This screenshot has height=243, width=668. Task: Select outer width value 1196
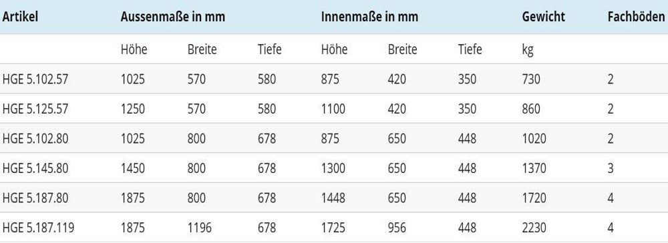tap(199, 228)
